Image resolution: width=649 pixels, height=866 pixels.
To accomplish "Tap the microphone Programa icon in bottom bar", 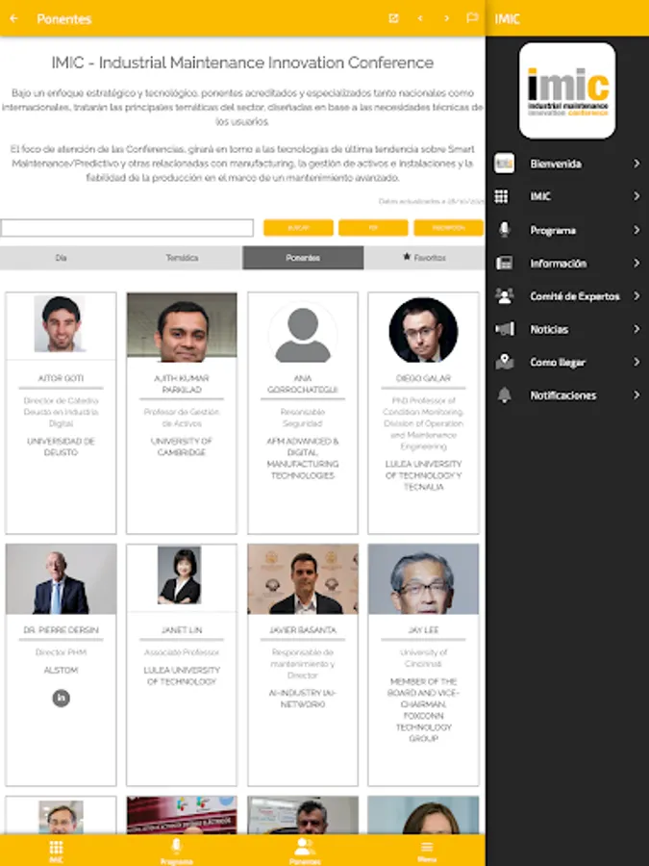I will 176,846.
